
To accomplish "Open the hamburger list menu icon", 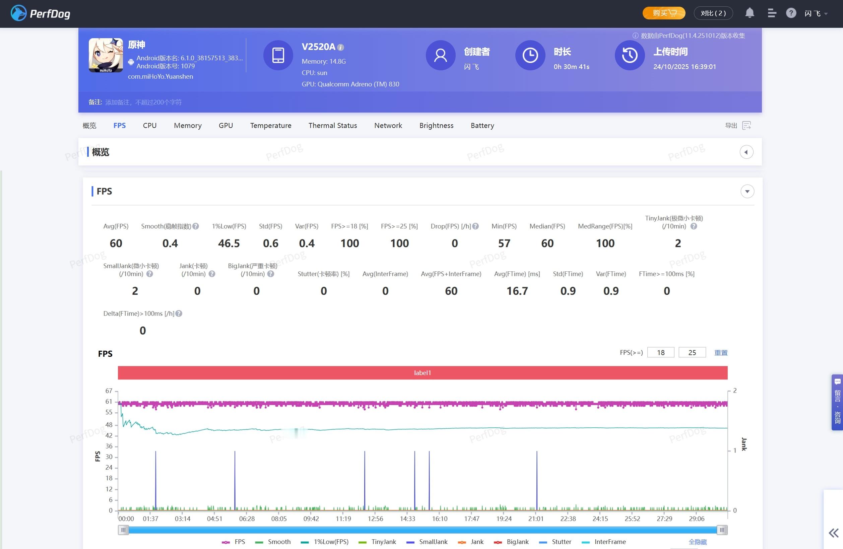I will 772,13.
